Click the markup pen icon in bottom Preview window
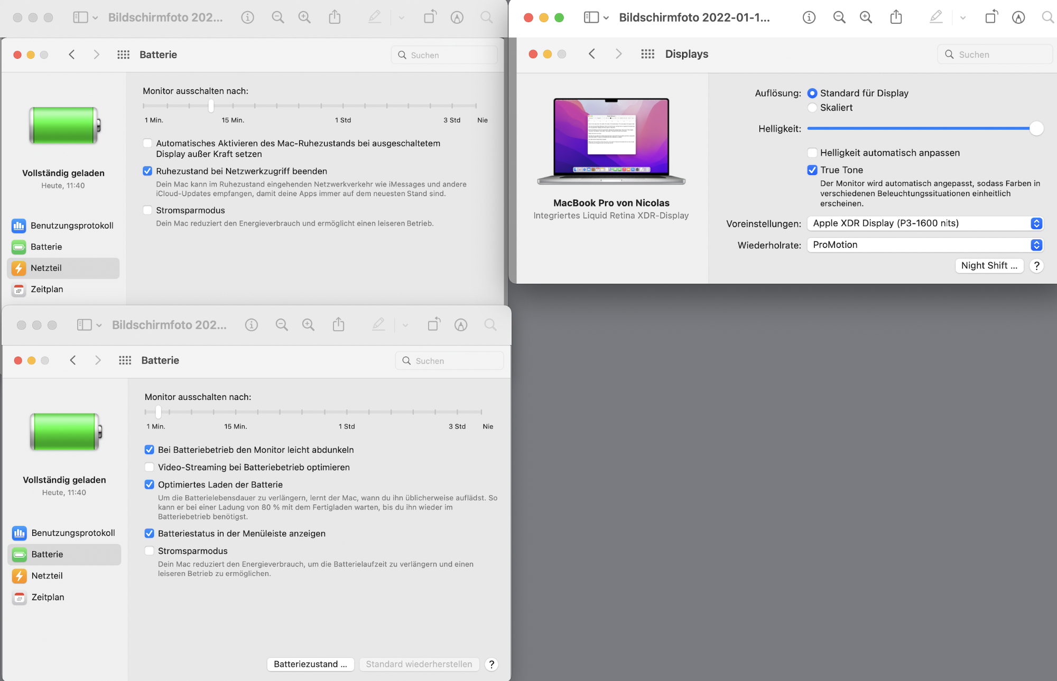 378,324
